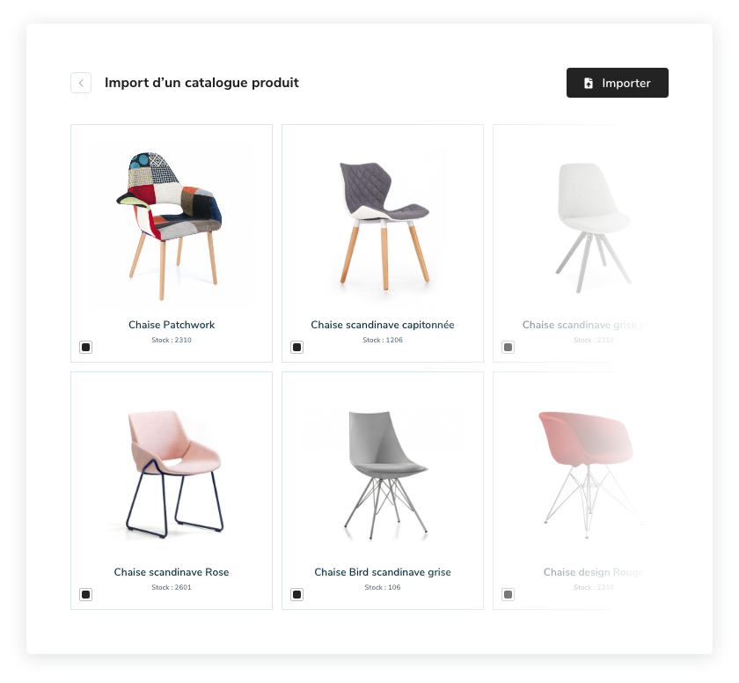This screenshot has width=739, height=683.
Task: Click the file upload icon in Importer
Action: (589, 83)
